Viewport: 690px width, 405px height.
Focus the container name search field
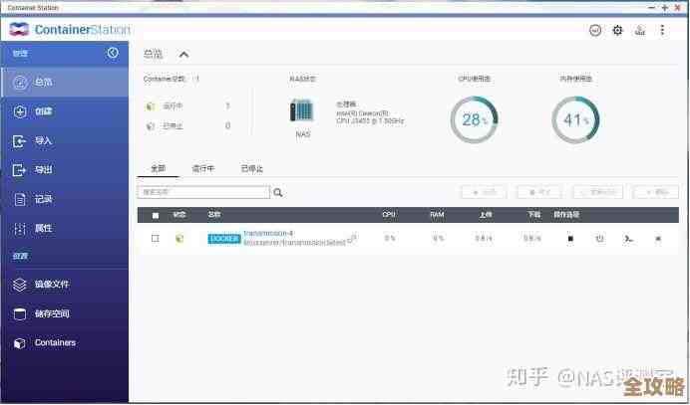203,192
